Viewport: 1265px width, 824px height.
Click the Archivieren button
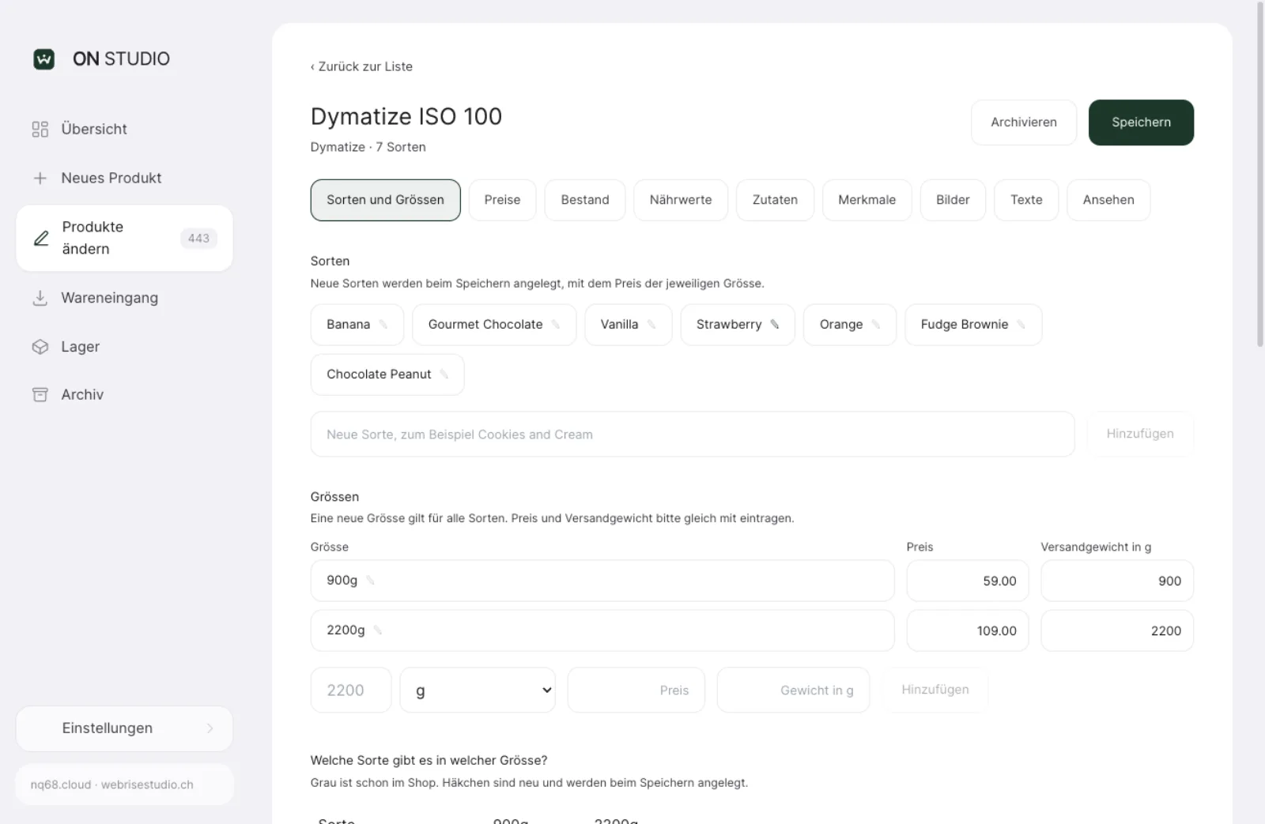click(x=1024, y=122)
